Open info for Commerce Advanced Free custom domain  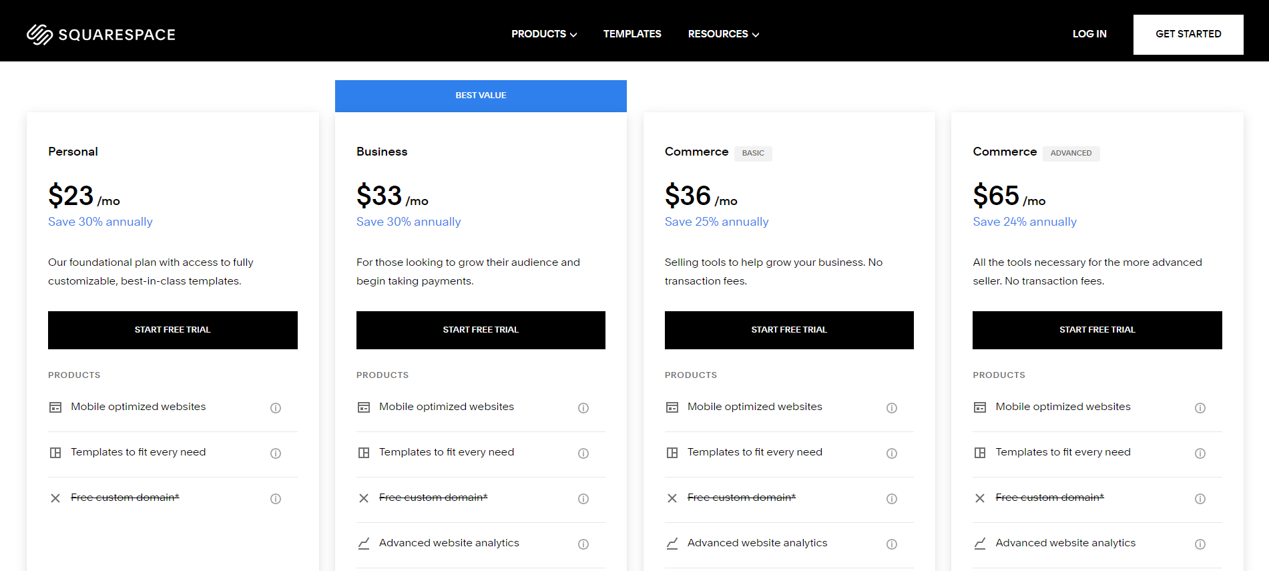click(x=1200, y=499)
